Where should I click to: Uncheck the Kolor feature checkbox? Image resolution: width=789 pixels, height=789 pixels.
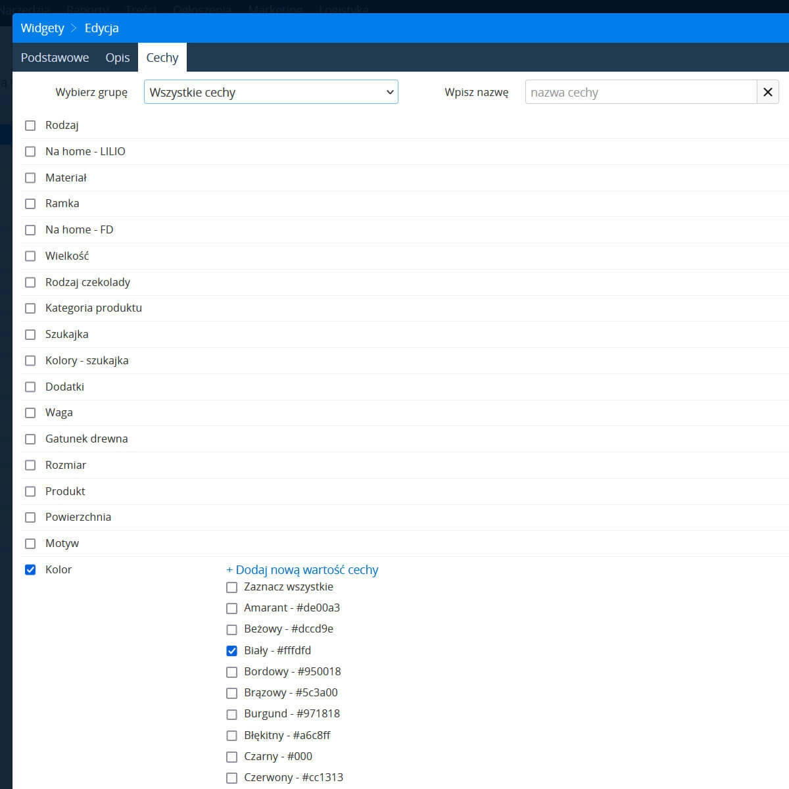point(30,569)
